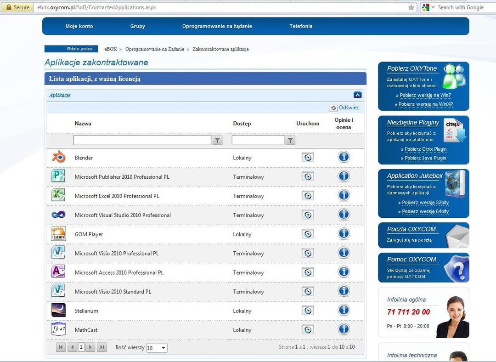This screenshot has height=362, width=496.
Task: Click the GOM Player application icon
Action: (58, 234)
